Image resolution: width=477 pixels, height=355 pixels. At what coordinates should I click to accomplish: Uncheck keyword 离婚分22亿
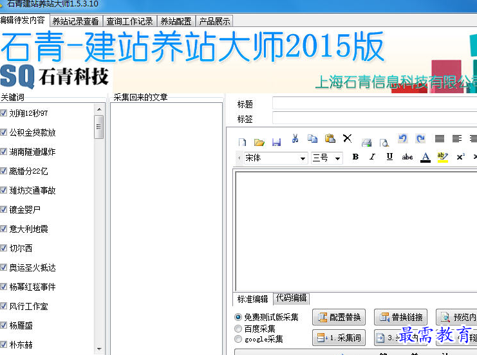(x=3, y=171)
